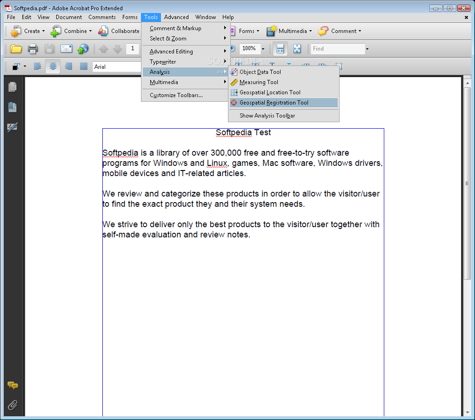Expand the Combine dropdown arrow
The image size is (475, 420).
(90, 31)
